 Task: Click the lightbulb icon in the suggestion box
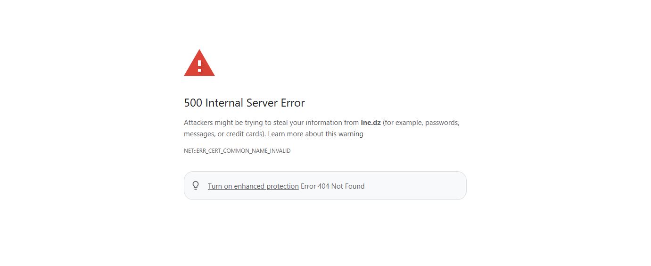196,186
